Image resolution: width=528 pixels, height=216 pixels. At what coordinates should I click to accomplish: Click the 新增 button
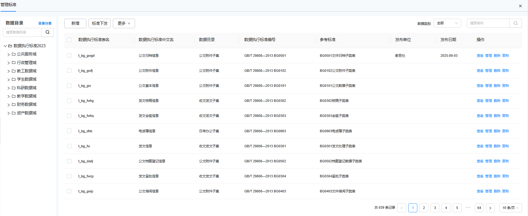click(x=75, y=23)
